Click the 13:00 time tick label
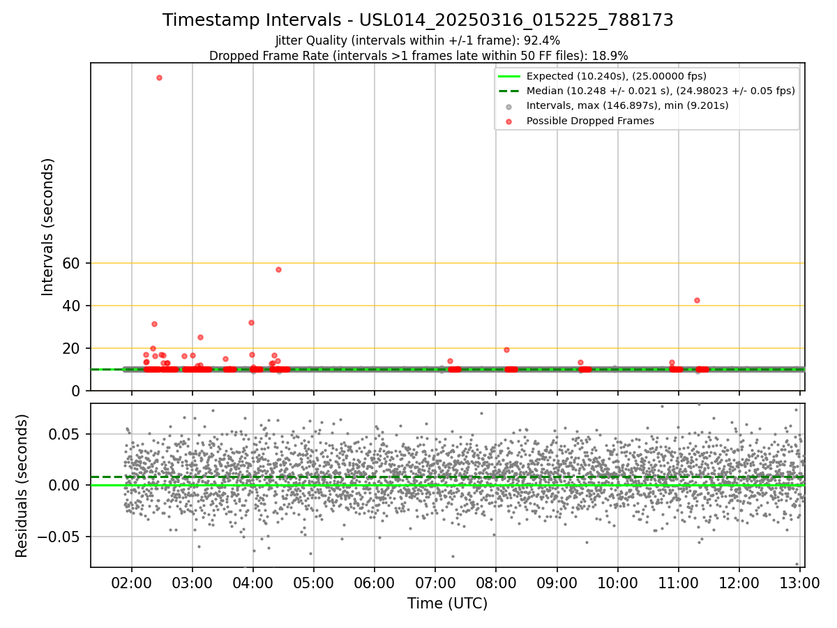Image resolution: width=837 pixels, height=628 pixels. 799,582
